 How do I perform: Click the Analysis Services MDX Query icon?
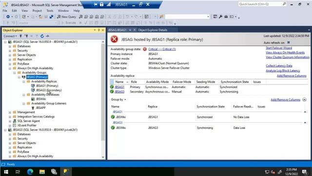point(86,17)
